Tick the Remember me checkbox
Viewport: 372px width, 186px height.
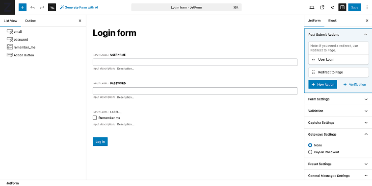(95, 117)
